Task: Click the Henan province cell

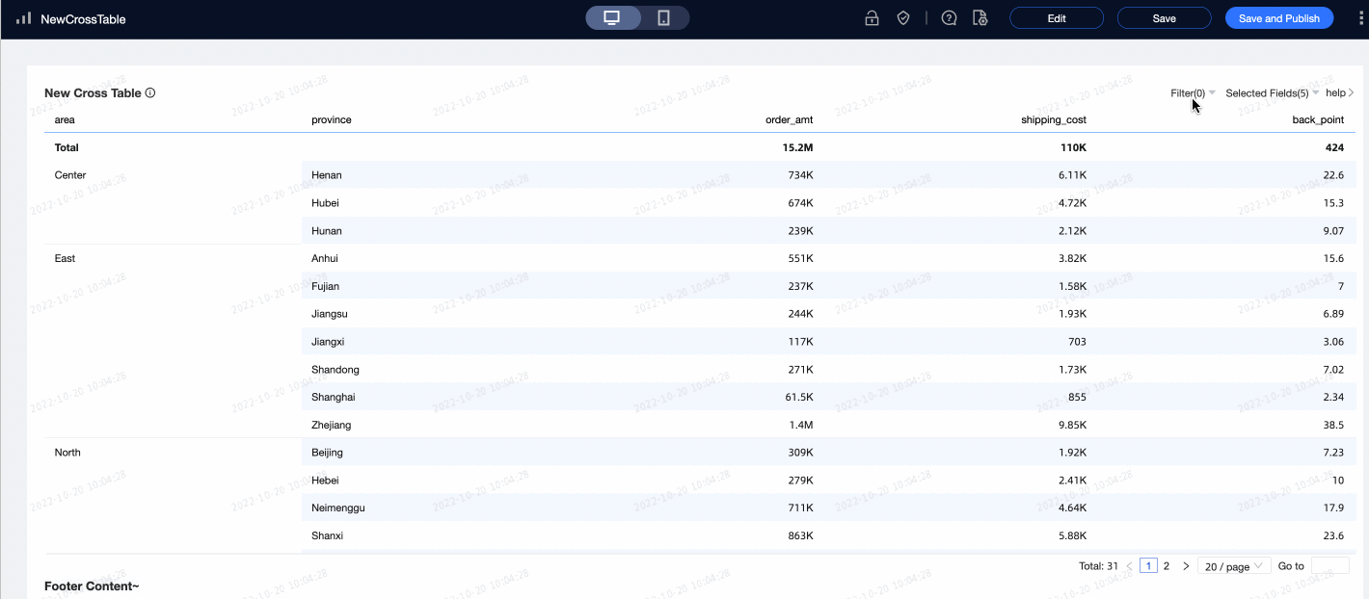Action: point(327,175)
